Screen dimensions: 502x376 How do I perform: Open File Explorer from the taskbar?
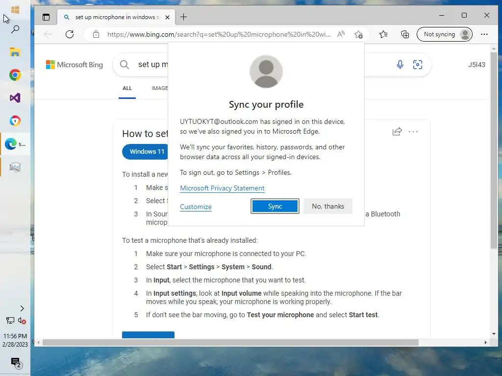pos(15,52)
